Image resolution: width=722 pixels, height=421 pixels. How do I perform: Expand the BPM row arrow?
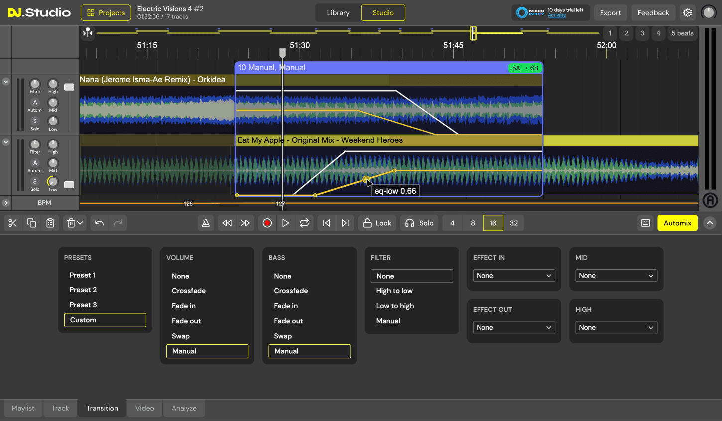pos(6,203)
